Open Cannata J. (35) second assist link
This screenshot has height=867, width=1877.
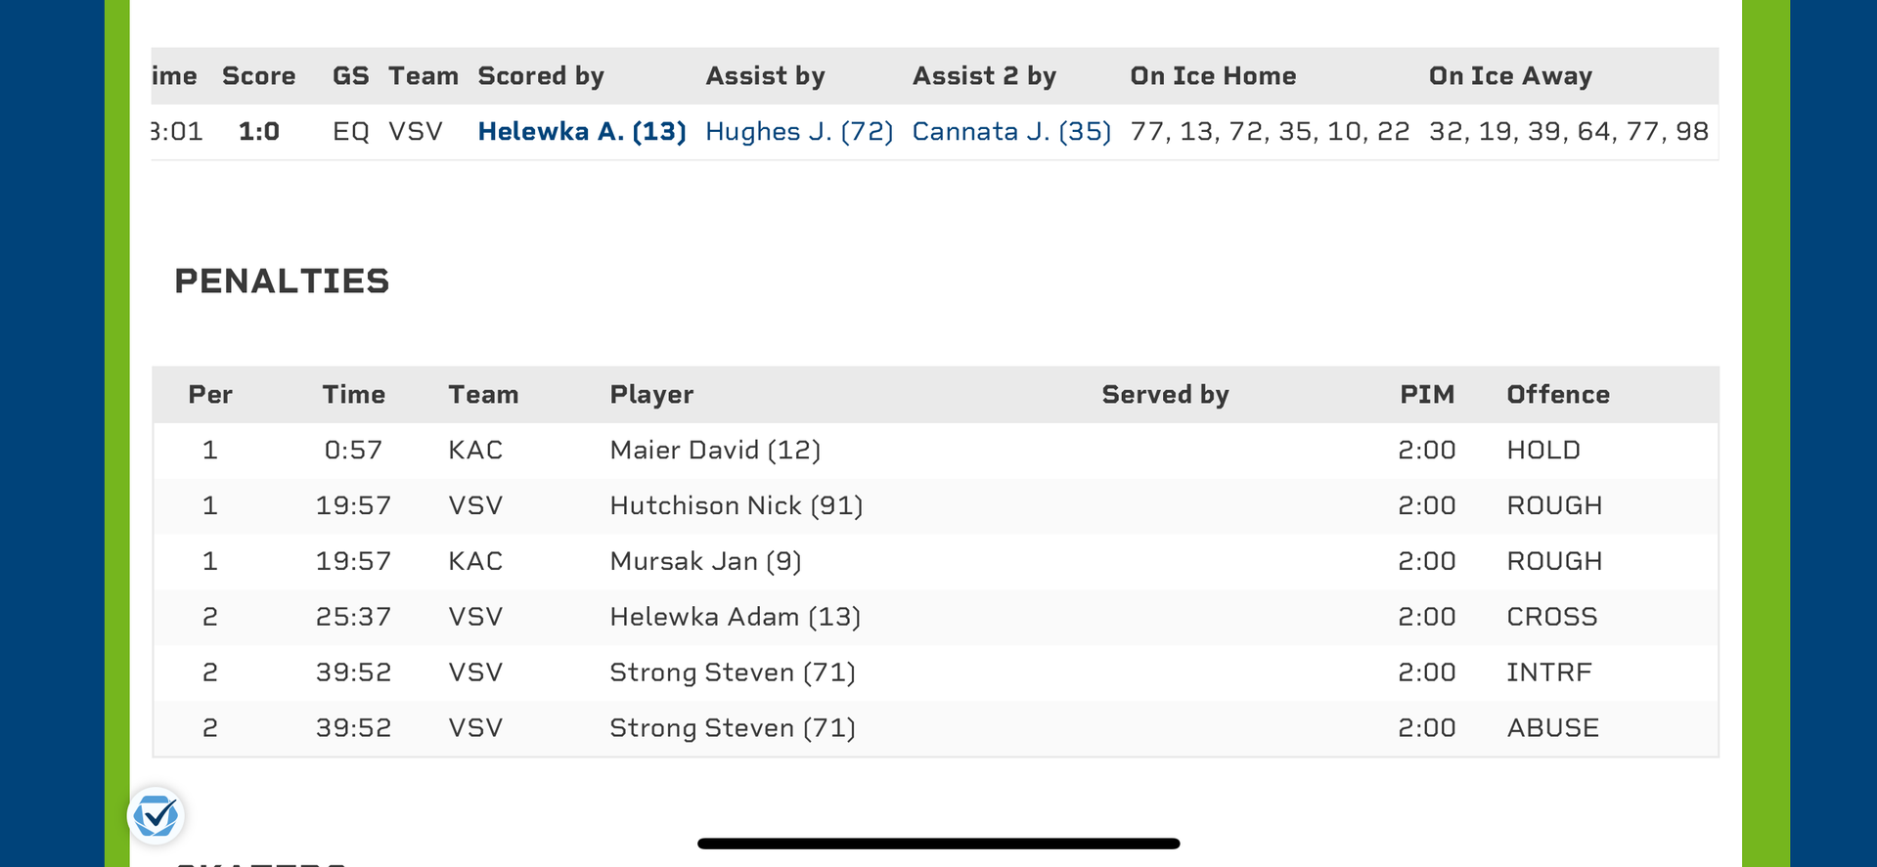1011,132
